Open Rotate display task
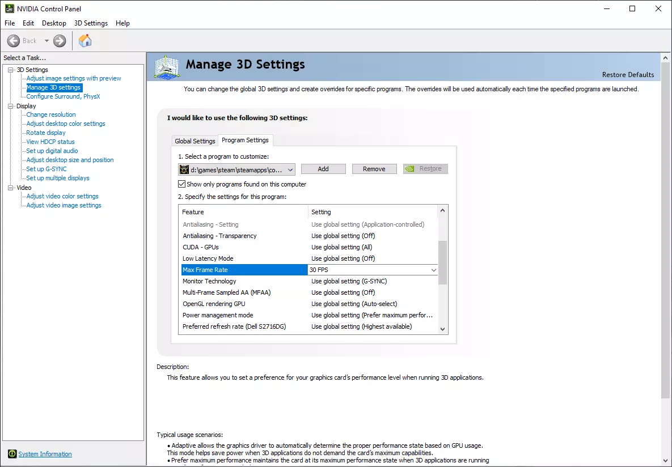This screenshot has height=467, width=672. point(46,133)
